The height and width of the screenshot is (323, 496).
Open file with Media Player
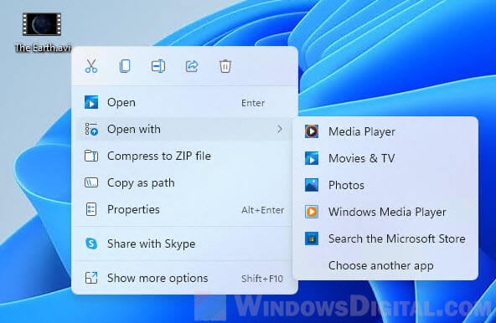(385, 131)
